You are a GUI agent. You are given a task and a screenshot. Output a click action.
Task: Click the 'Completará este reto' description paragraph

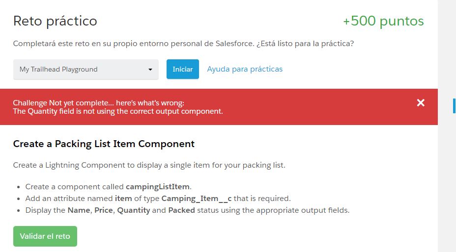[x=184, y=44]
